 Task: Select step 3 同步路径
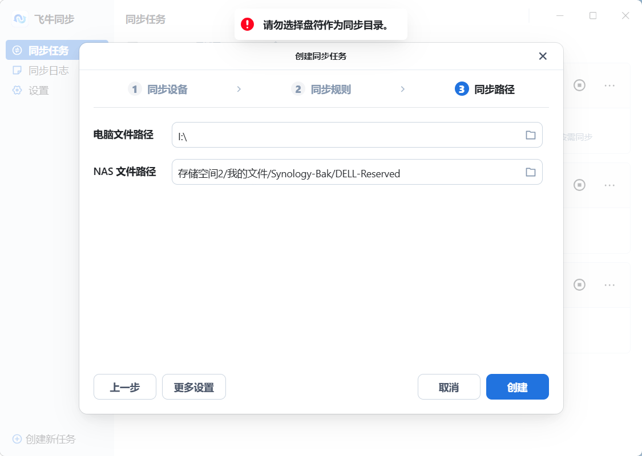[484, 89]
